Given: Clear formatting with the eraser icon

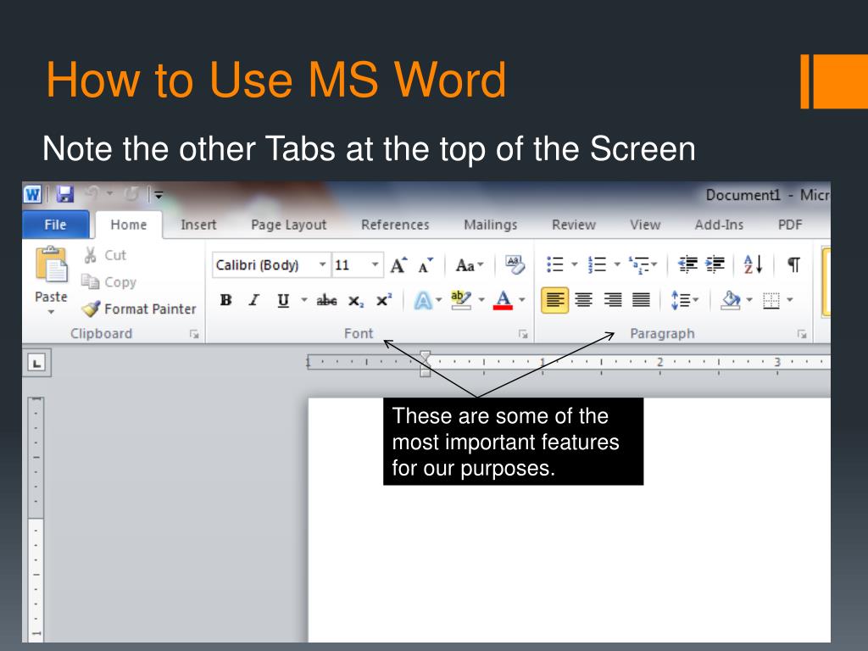Looking at the screenshot, I should [515, 264].
